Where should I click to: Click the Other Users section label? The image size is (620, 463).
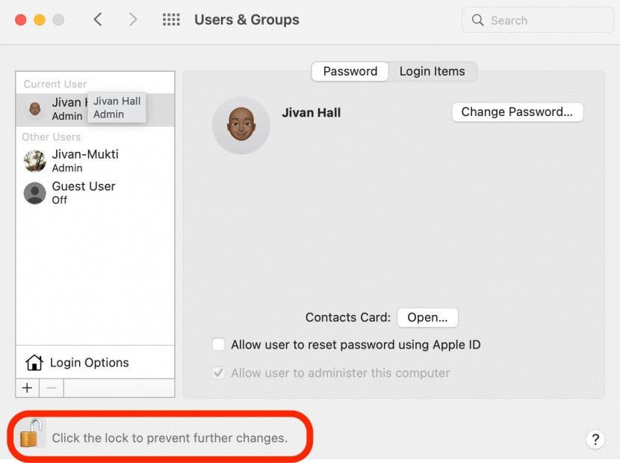tap(52, 137)
